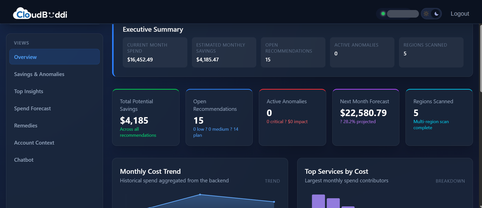Open the Spend Forecast view
The height and width of the screenshot is (208, 482).
click(x=55, y=108)
